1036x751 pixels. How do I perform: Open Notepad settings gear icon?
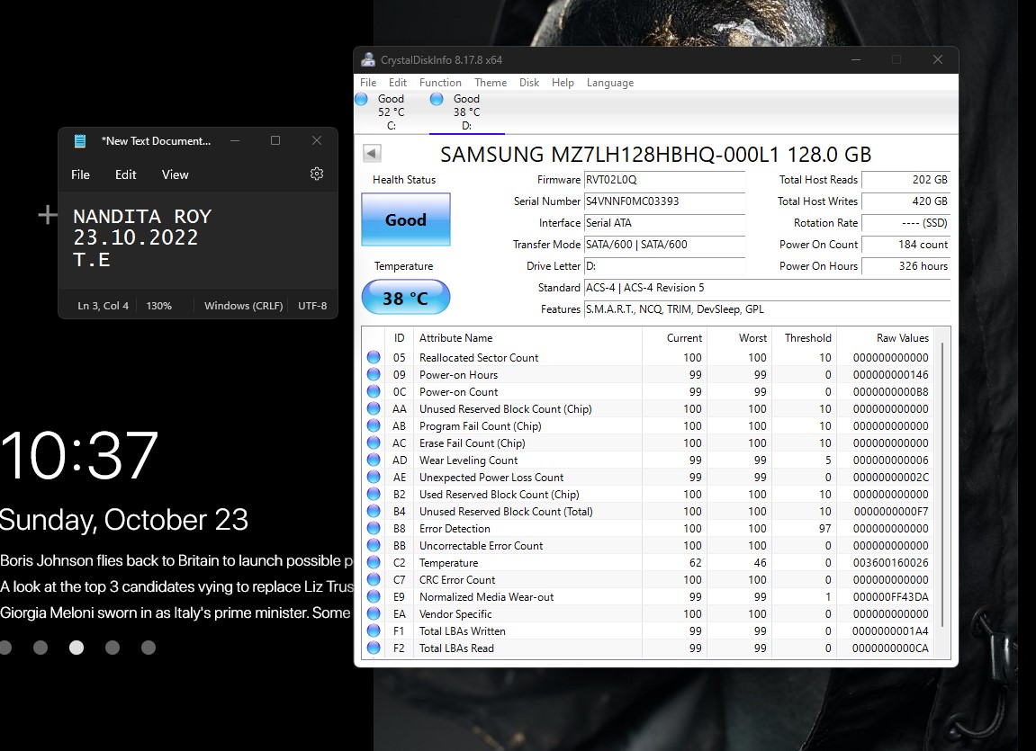317,174
